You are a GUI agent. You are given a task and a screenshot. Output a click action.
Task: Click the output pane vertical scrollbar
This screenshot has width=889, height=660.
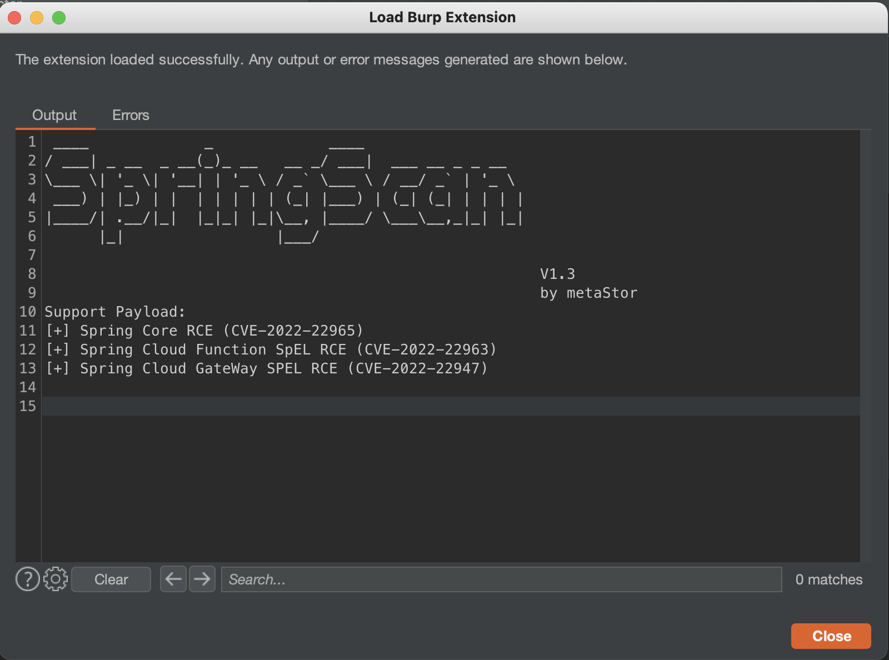[x=866, y=346]
